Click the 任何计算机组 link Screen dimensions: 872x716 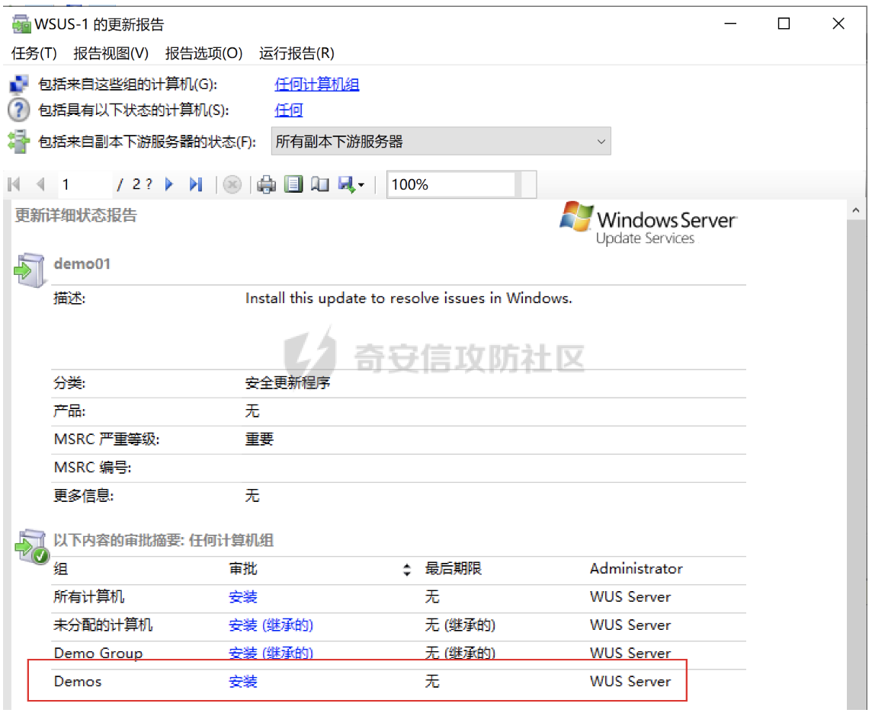316,85
